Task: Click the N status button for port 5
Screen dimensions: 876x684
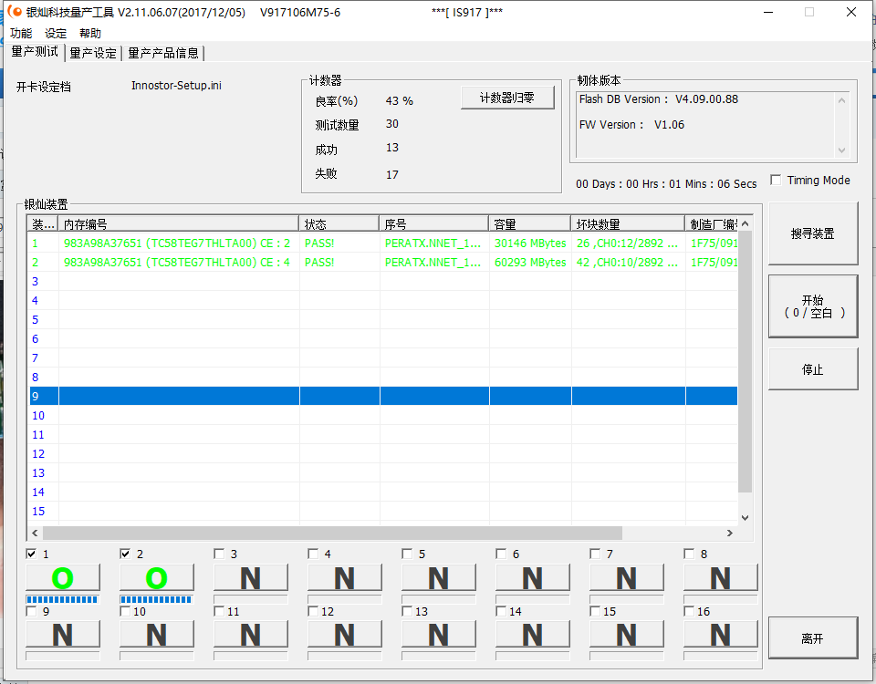Action: pyautogui.click(x=439, y=577)
